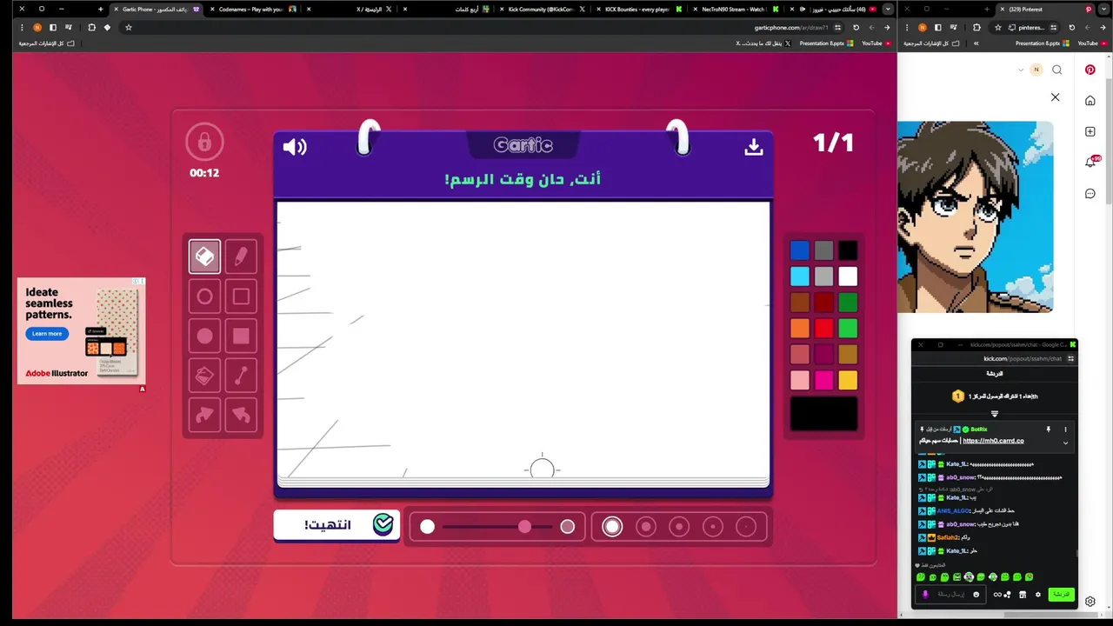Click the opacity slider handle
This screenshot has width=1113, height=626.
coord(524,527)
